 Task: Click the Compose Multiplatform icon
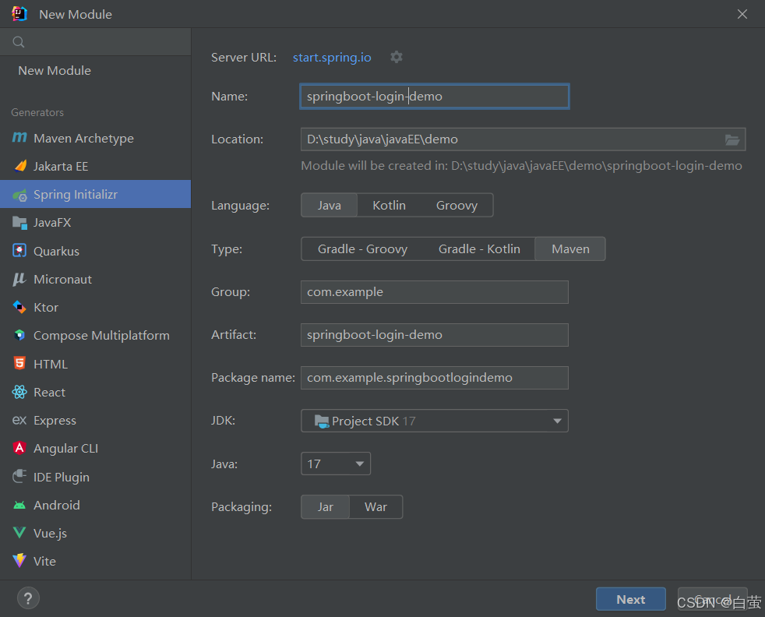19,335
